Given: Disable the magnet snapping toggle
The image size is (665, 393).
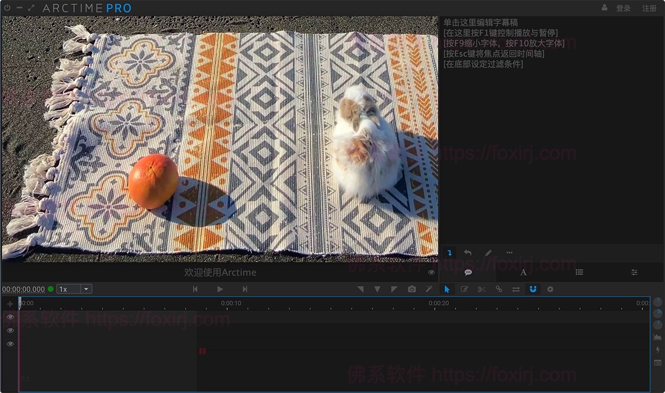Looking at the screenshot, I should pyautogui.click(x=532, y=289).
